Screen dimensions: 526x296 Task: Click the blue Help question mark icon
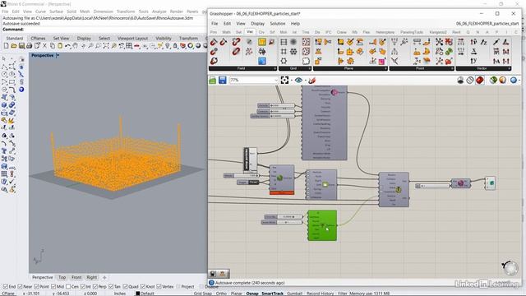pos(21,90)
